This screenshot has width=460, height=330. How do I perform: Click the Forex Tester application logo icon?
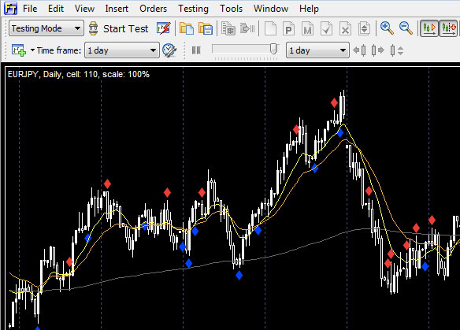[x=10, y=8]
